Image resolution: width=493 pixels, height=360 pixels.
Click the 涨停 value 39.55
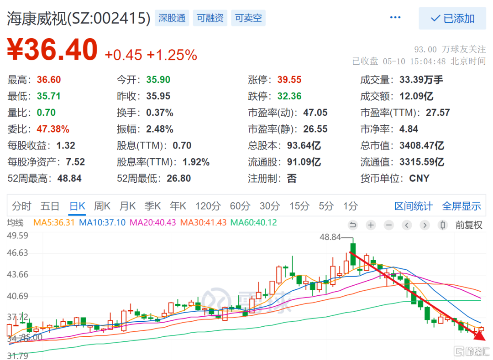point(289,80)
